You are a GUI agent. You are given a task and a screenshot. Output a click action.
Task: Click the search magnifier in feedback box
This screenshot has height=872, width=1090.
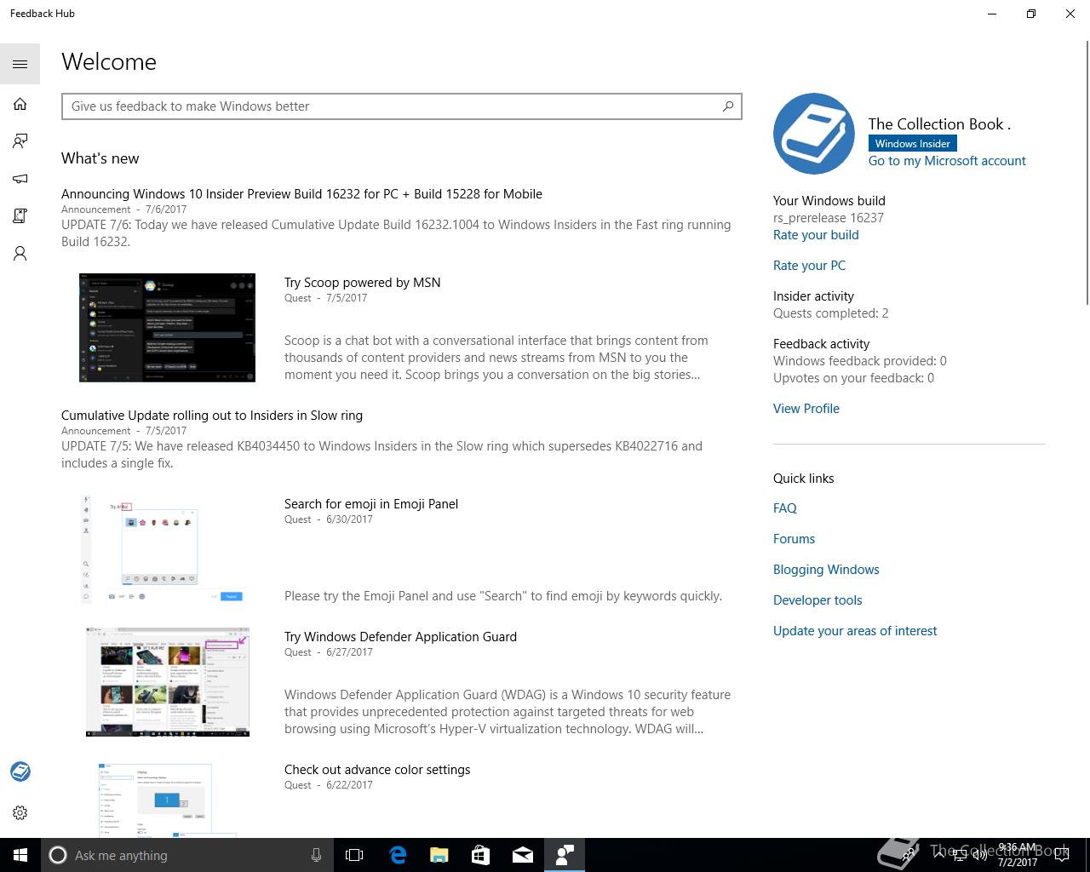pos(728,106)
